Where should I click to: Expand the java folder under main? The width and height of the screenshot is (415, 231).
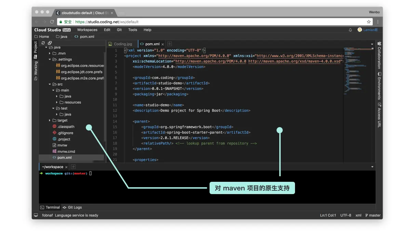pos(57,96)
